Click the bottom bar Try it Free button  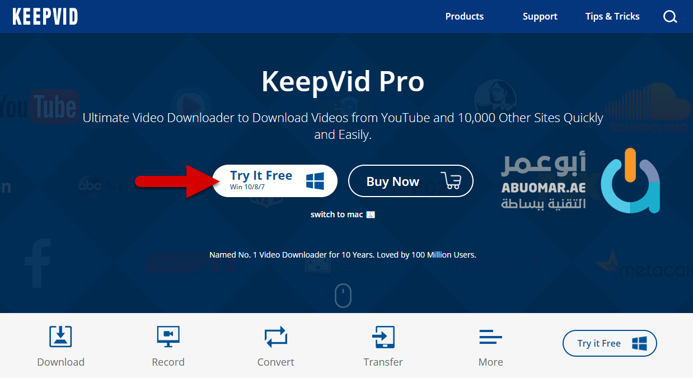tap(610, 343)
